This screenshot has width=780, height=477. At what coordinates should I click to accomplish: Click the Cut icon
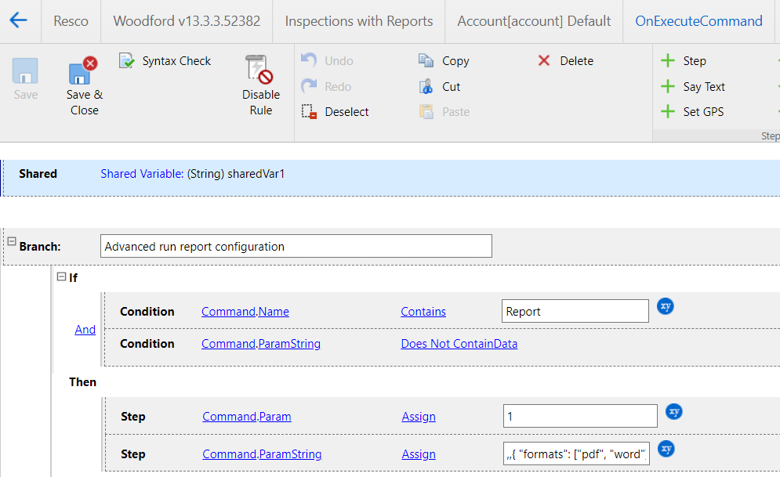(426, 86)
